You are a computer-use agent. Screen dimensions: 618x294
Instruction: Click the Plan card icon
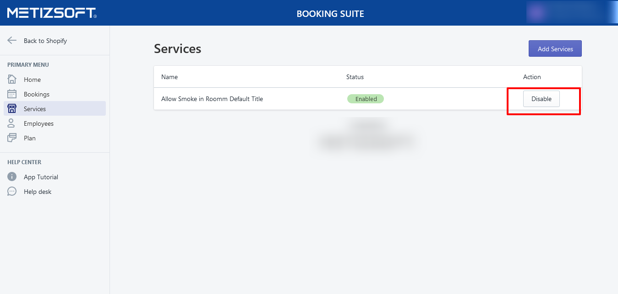(x=12, y=138)
